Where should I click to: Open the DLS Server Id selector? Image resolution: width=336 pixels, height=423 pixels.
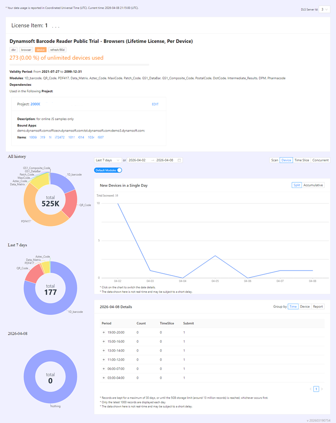tap(325, 9)
